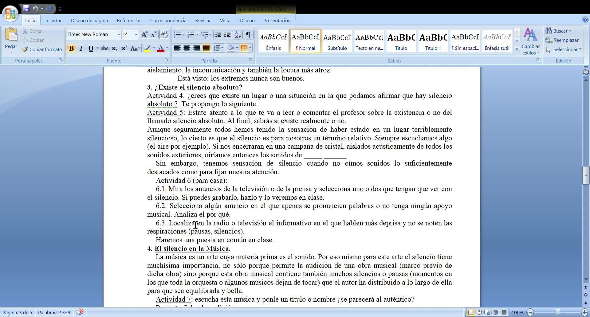
Task: Switch to outline view
Action: (x=496, y=312)
